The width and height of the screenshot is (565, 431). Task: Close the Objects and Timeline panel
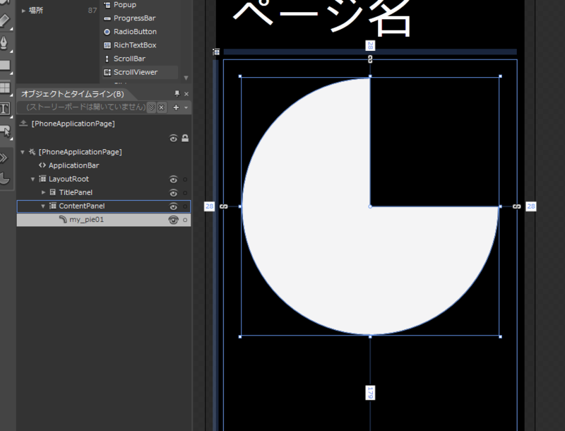click(x=186, y=94)
